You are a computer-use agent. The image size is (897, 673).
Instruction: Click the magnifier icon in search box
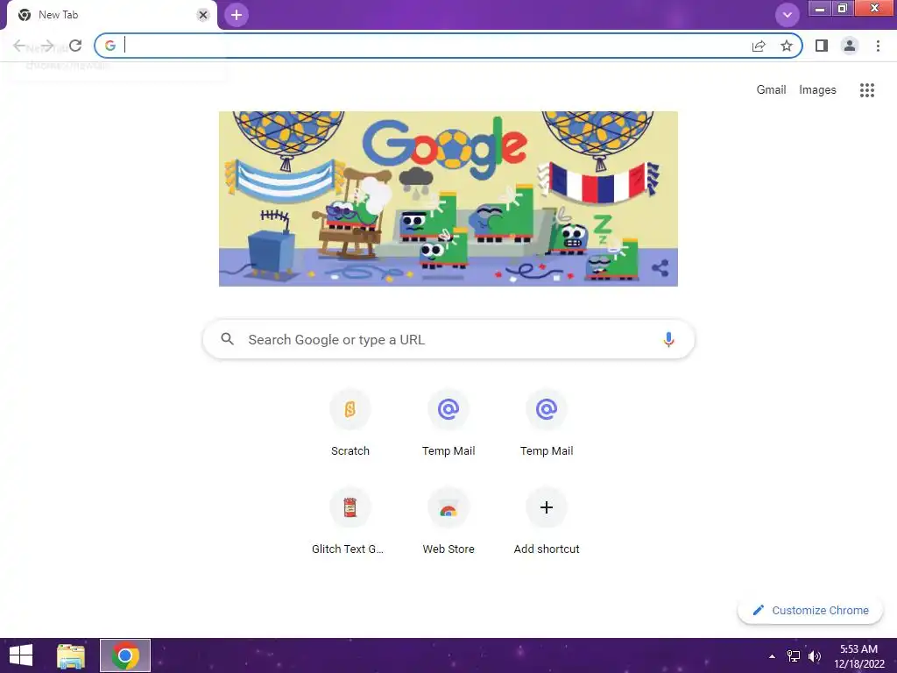(227, 339)
